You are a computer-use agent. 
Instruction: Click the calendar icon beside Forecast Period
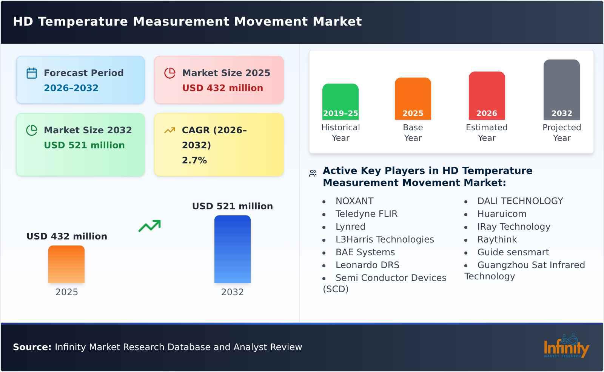pyautogui.click(x=32, y=73)
